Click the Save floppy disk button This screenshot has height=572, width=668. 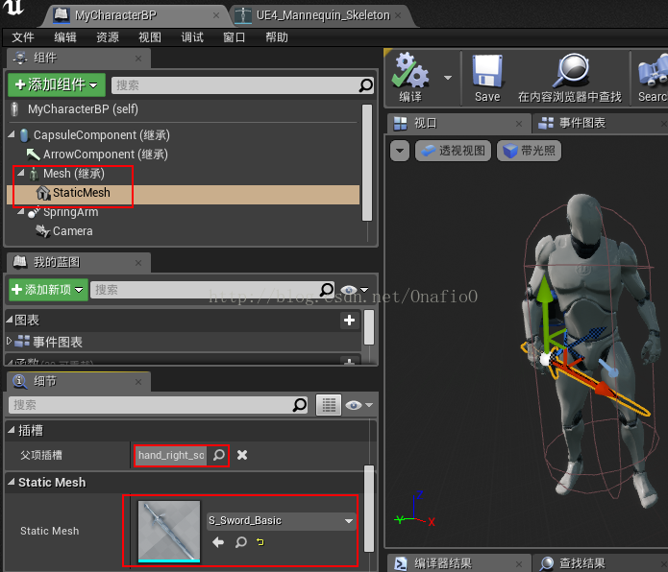(x=487, y=78)
